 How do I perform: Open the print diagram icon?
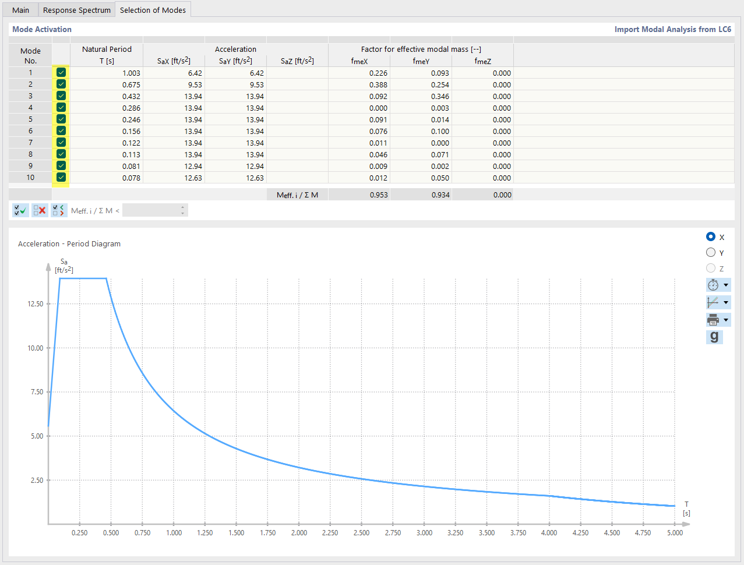pyautogui.click(x=713, y=319)
